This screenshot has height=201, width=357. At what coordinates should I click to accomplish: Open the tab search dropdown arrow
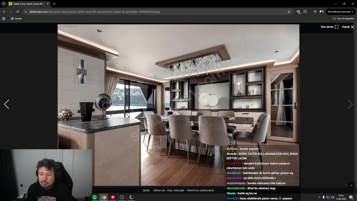click(4, 4)
